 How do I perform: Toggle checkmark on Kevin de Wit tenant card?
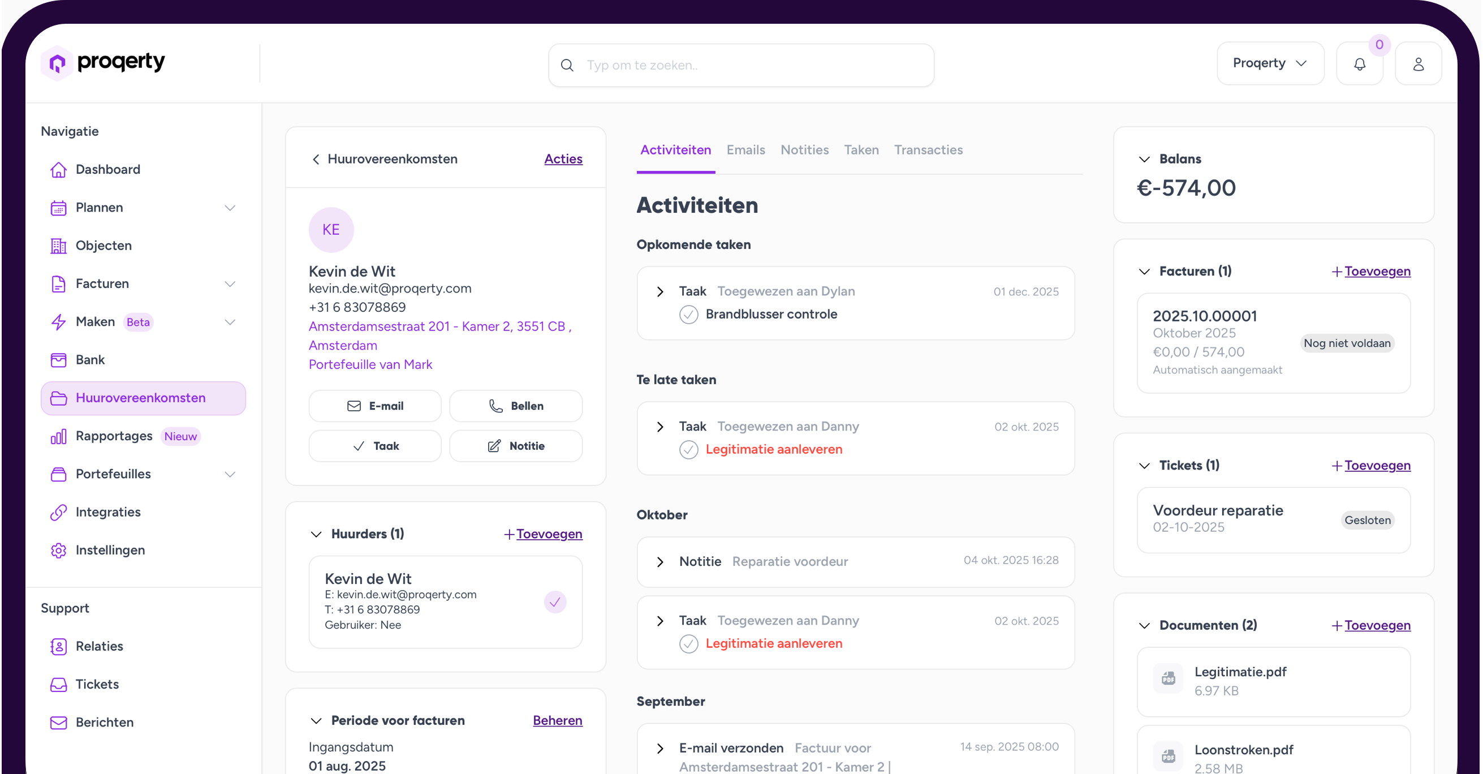[555, 602]
